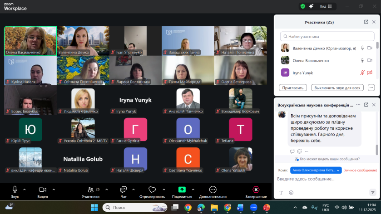381x214 pixels.
Task: Click the taskbar Поиск search box
Action: (x=135, y=208)
